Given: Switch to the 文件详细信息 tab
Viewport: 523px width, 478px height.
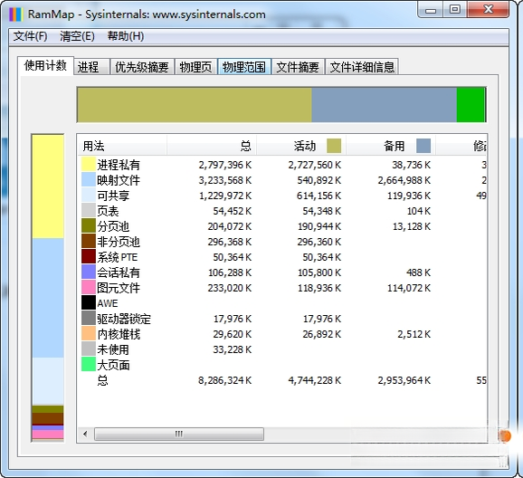Looking at the screenshot, I should (x=362, y=67).
